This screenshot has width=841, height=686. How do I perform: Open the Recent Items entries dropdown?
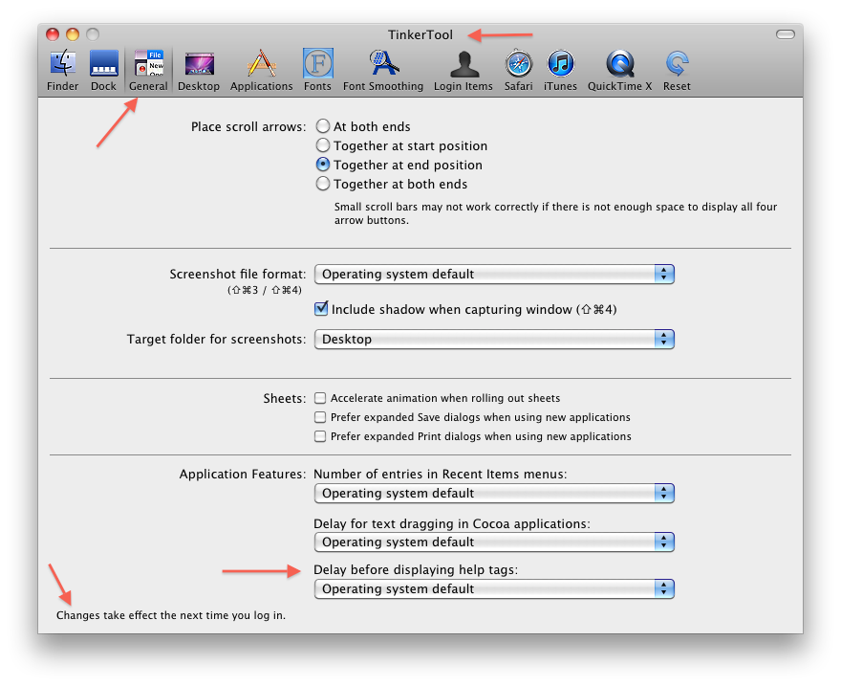494,494
